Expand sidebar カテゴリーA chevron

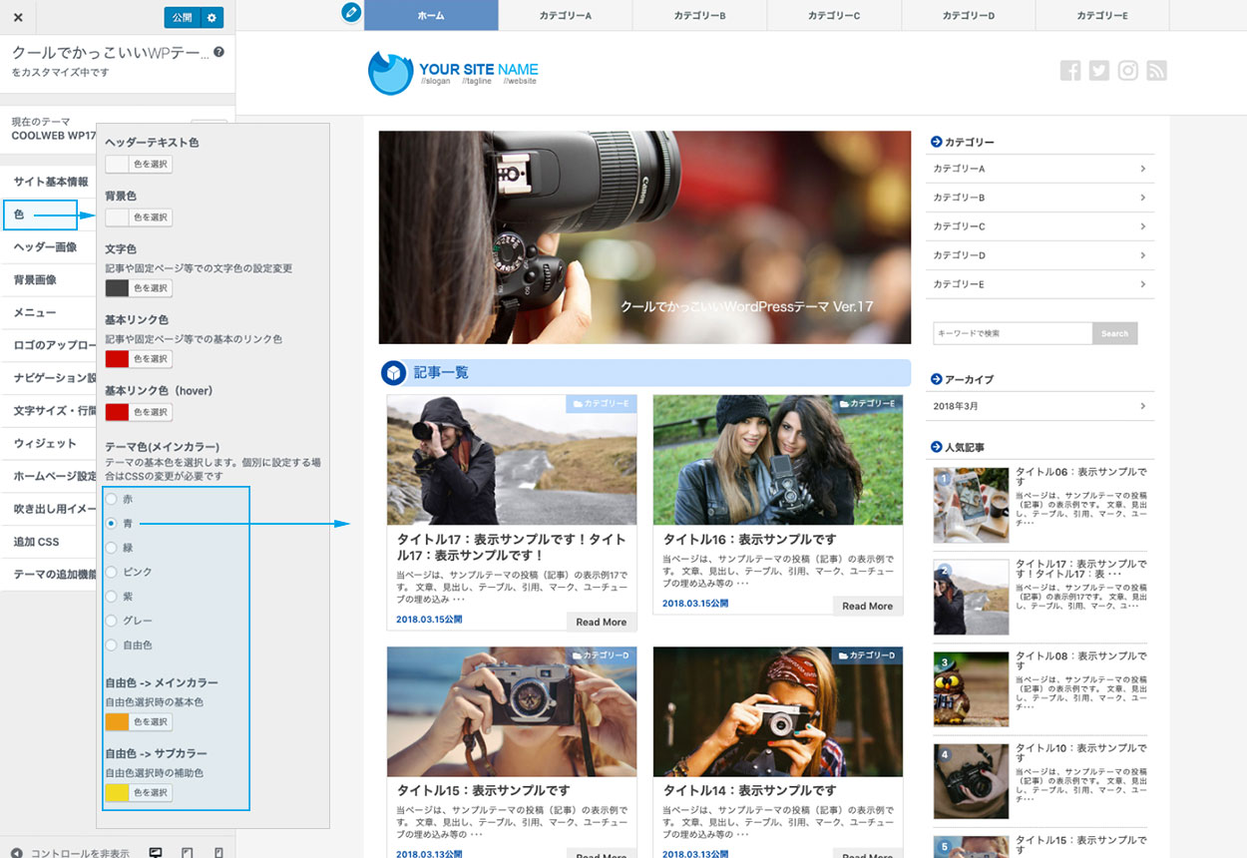[1142, 169]
